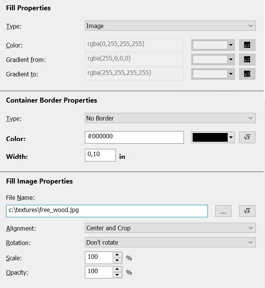Click the Rotation label

pyautogui.click(x=18, y=243)
